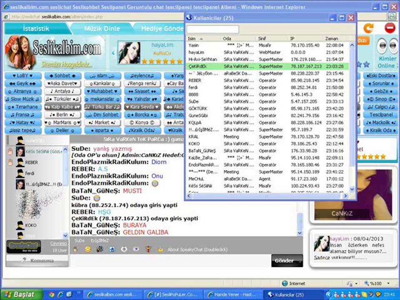
Task: Open the Müzik Dinle tab
Action: pos(102,28)
